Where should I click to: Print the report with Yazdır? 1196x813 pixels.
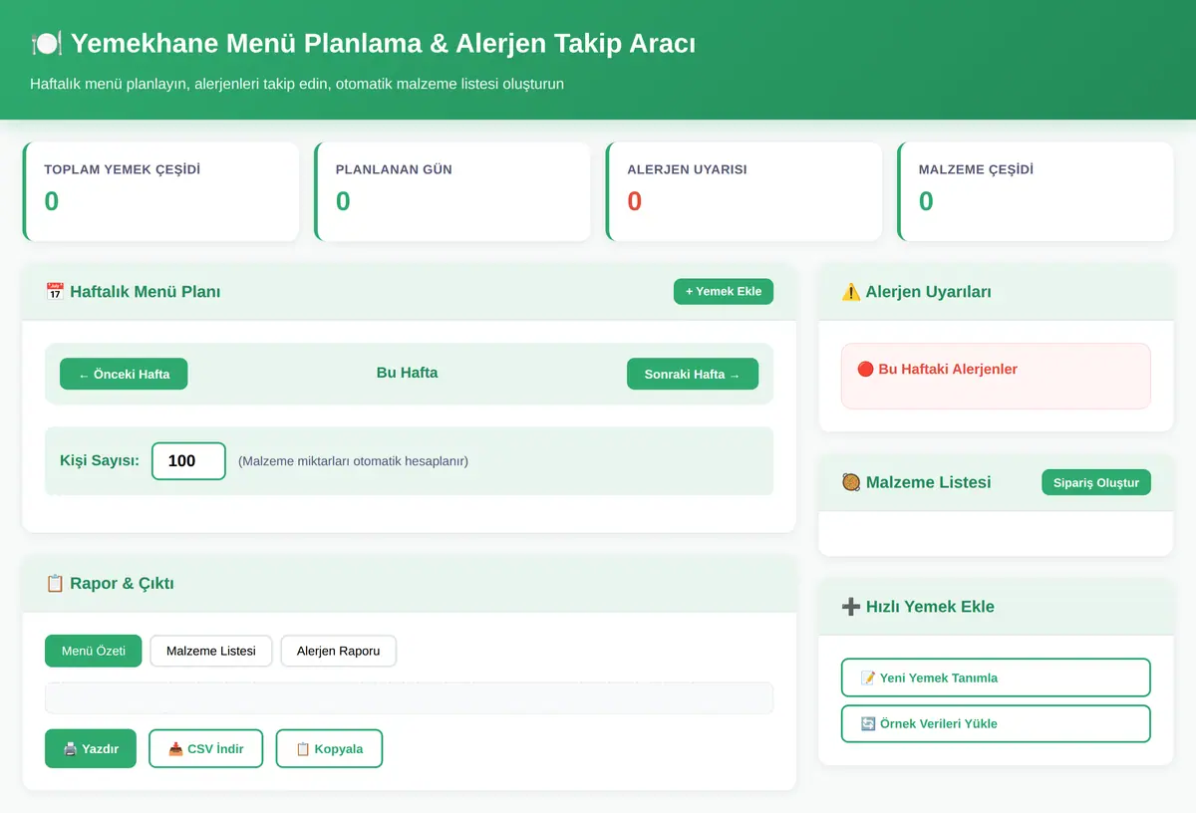tap(91, 748)
